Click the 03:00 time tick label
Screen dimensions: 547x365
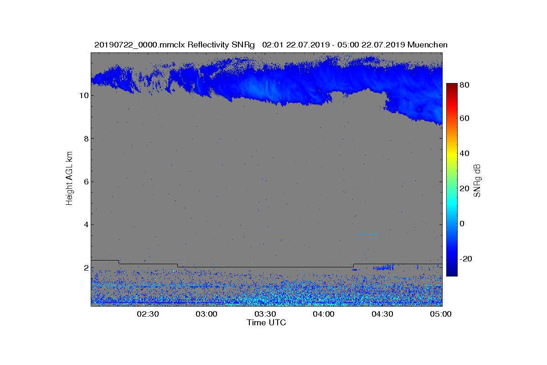pyautogui.click(x=206, y=314)
